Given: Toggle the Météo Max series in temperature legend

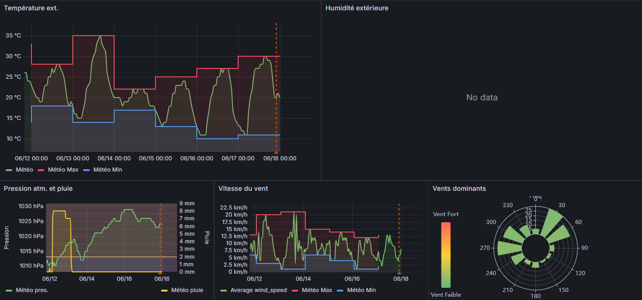Looking at the screenshot, I should point(63,170).
